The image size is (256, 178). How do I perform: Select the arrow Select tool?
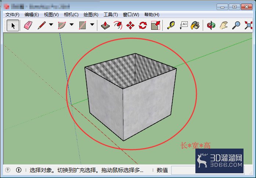click(x=13, y=25)
